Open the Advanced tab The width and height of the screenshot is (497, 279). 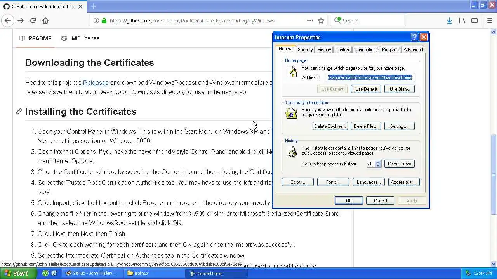pos(413,50)
